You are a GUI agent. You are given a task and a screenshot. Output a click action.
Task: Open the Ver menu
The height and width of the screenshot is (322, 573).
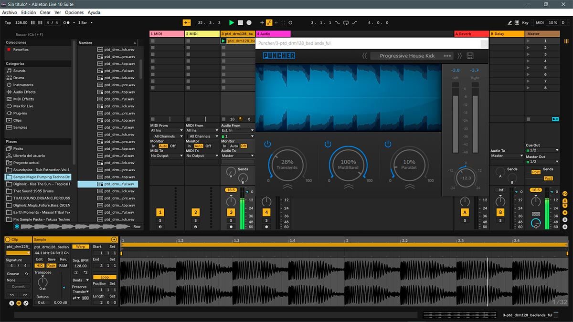click(58, 12)
